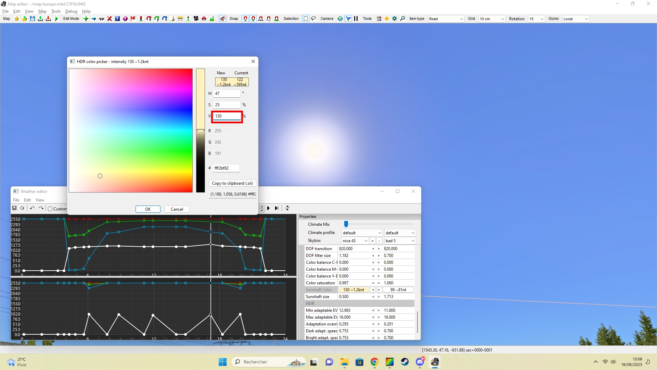This screenshot has height=370, width=657.
Task: Click the hex color code input field
Action: [x=226, y=168]
